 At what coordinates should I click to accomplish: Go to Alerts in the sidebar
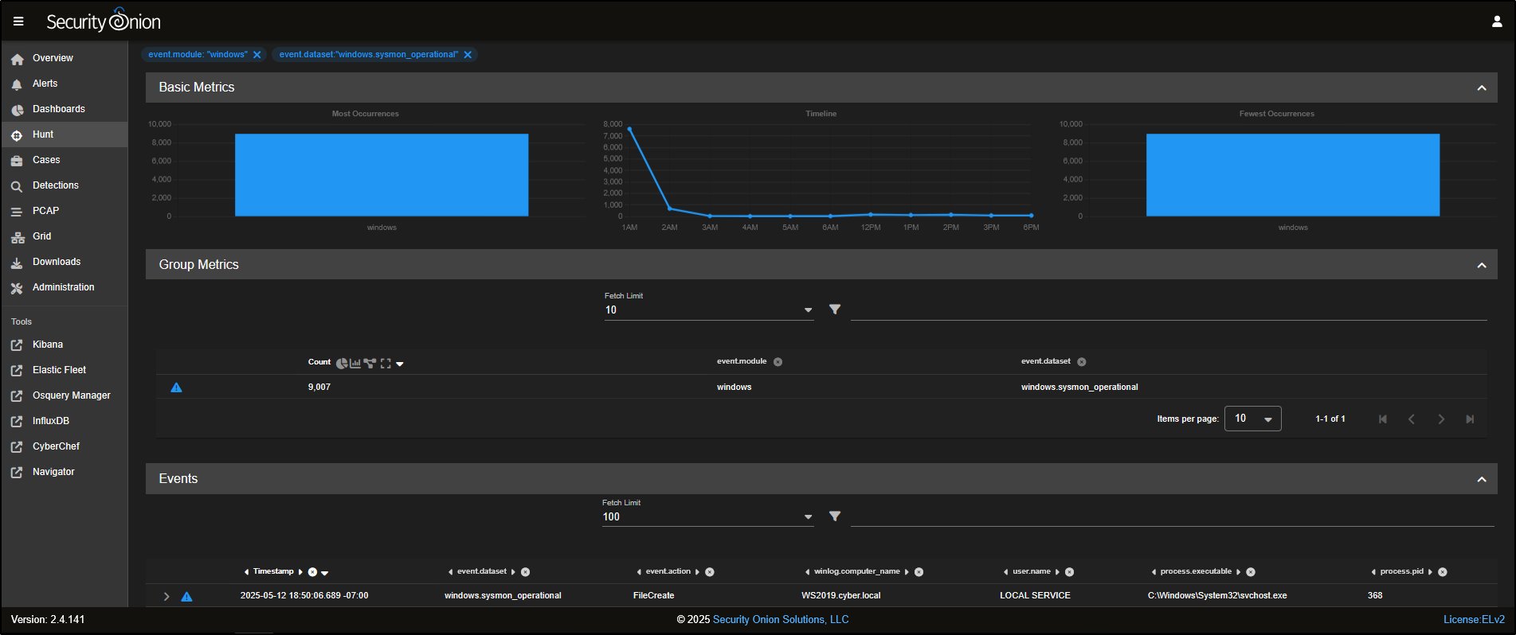pos(45,84)
